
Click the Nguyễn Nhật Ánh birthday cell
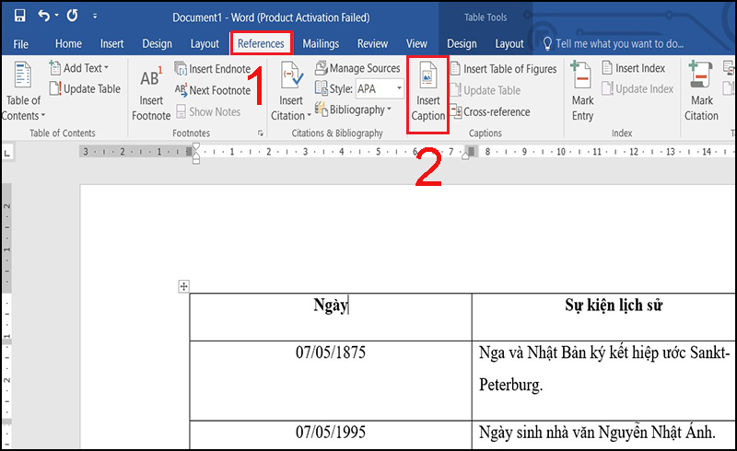click(x=604, y=435)
